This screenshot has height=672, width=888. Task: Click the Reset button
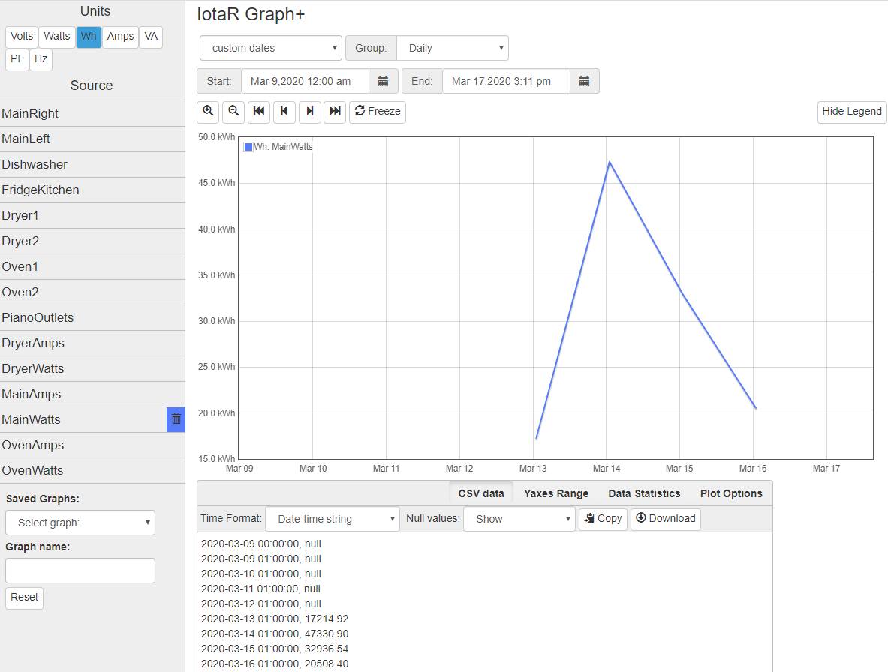[x=24, y=598]
